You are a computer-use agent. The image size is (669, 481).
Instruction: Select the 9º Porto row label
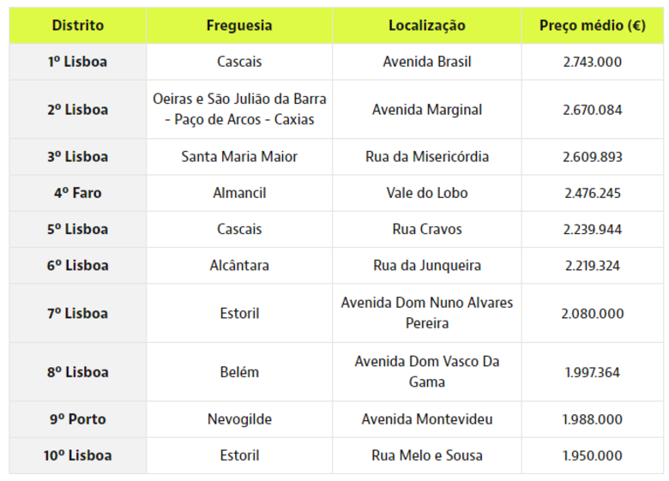(78, 419)
